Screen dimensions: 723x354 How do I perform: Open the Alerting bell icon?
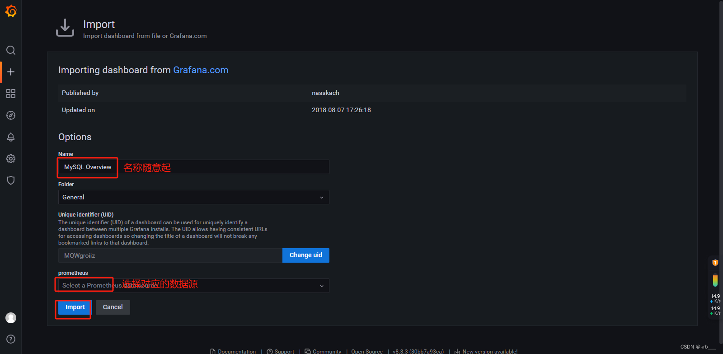pos(11,137)
